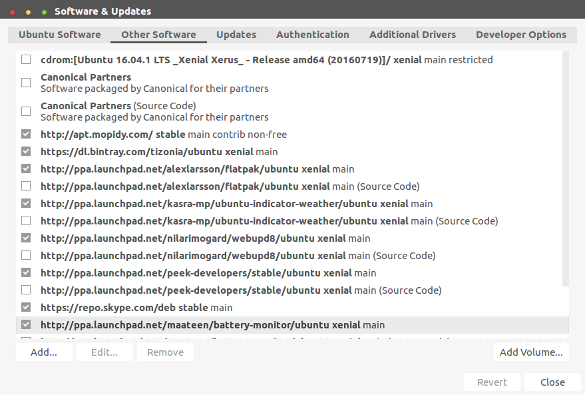Check alexlarsson flatpak (Source Code) checkbox

click(26, 186)
